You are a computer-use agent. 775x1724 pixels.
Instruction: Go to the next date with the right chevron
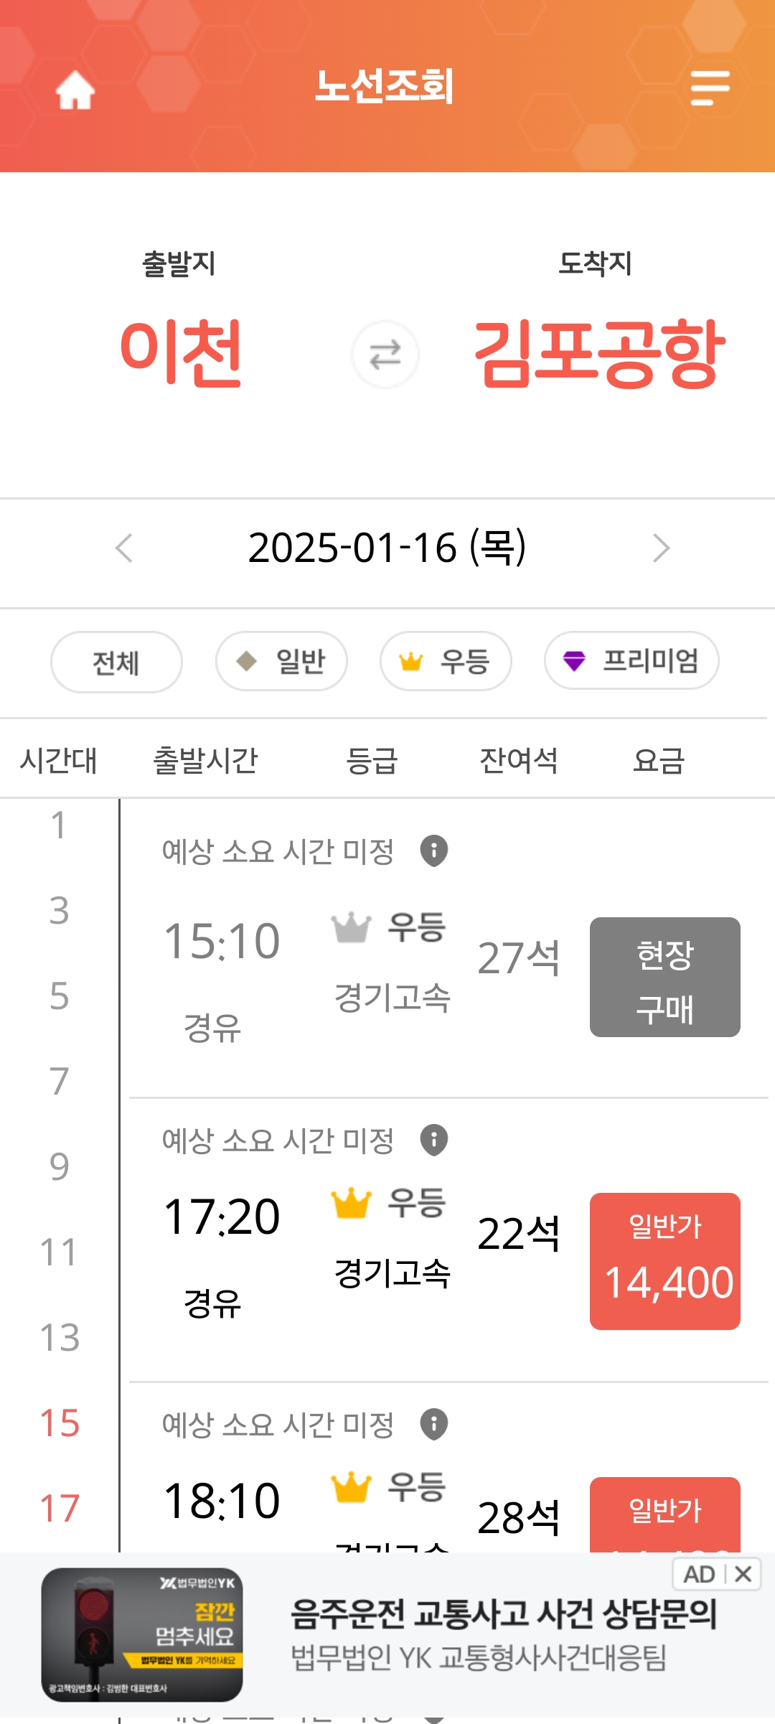(661, 548)
